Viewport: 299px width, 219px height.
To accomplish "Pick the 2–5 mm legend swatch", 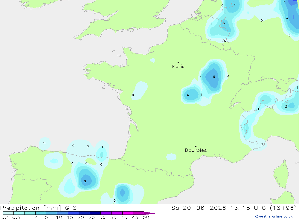I will (x=41, y=213).
